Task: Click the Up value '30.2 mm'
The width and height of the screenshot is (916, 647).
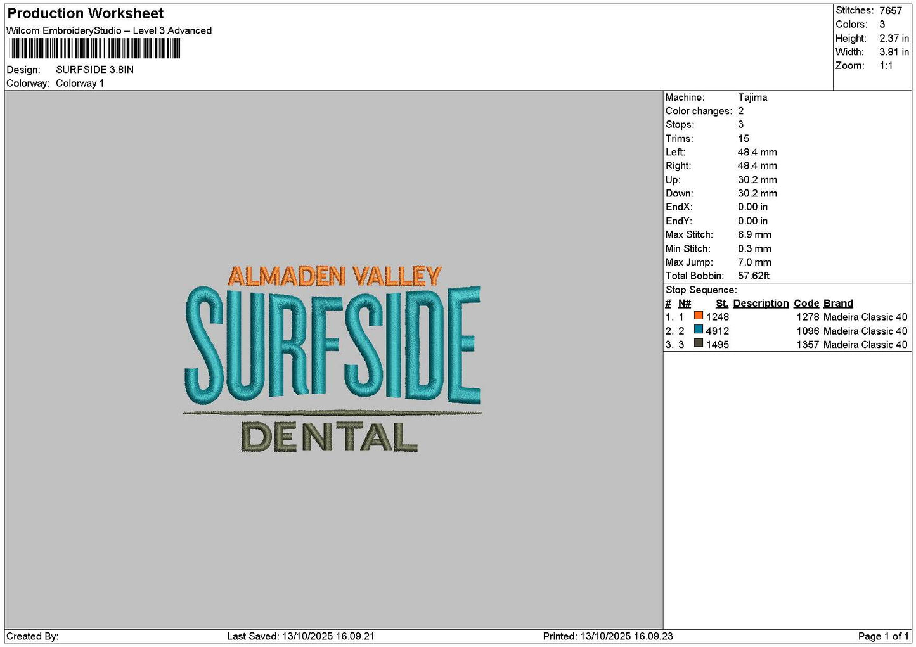Action: tap(758, 180)
